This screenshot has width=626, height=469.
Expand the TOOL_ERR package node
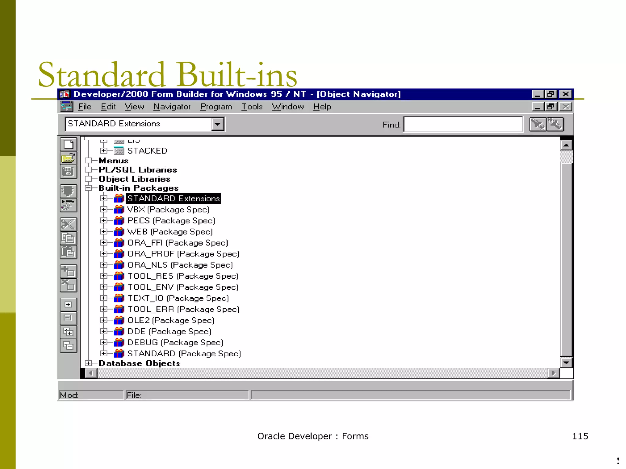point(104,309)
